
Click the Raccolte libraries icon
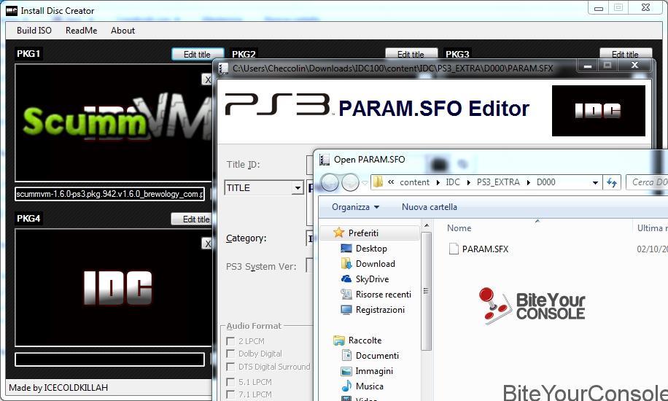coord(339,340)
